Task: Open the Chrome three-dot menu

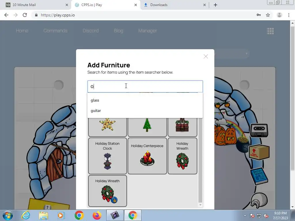Action: [x=289, y=15]
